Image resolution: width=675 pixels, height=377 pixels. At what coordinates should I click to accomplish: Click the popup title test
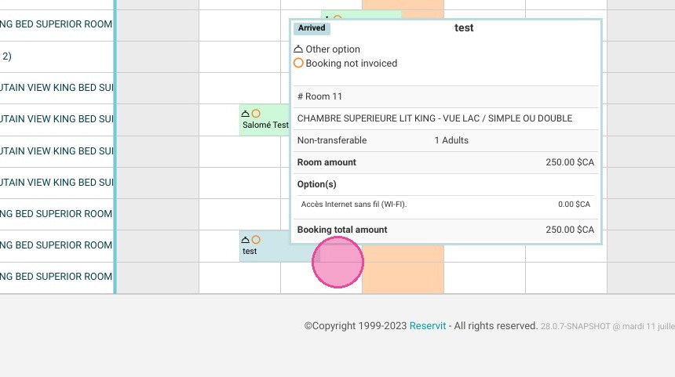coord(464,28)
